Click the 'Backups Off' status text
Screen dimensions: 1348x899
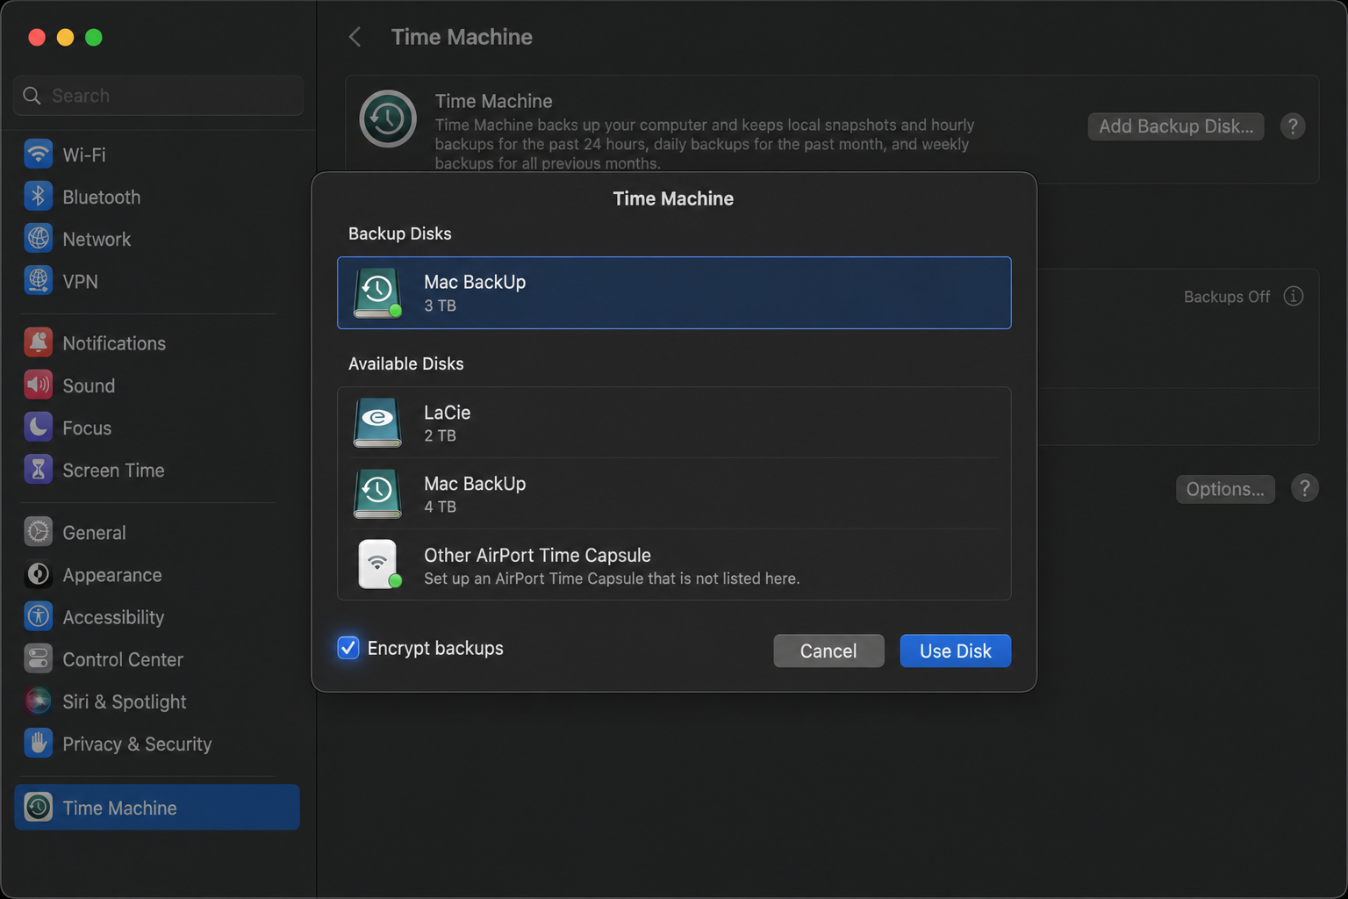pos(1227,297)
